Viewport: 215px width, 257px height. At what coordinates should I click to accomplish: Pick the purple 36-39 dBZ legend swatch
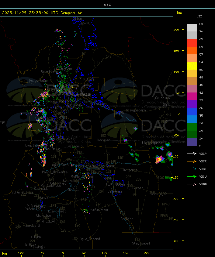point(192,104)
